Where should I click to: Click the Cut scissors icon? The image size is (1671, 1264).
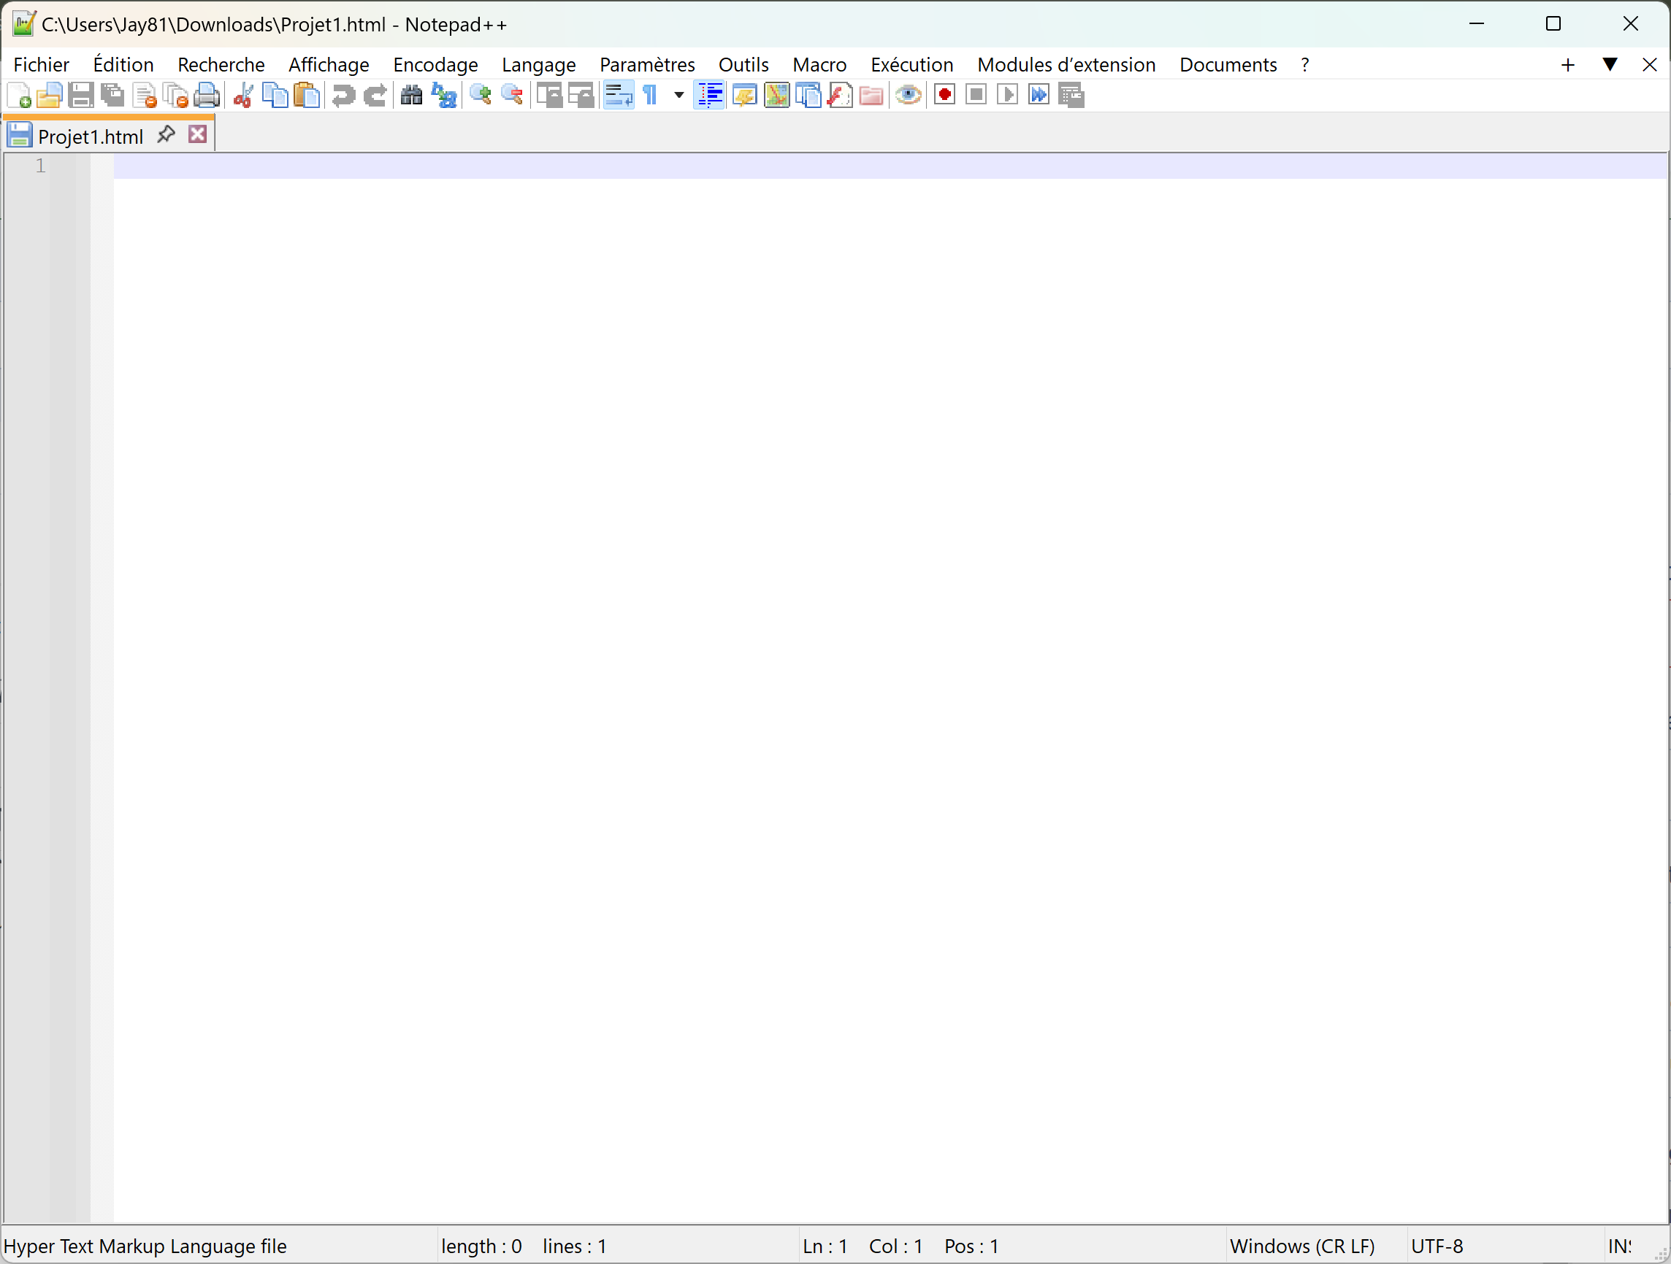point(243,95)
